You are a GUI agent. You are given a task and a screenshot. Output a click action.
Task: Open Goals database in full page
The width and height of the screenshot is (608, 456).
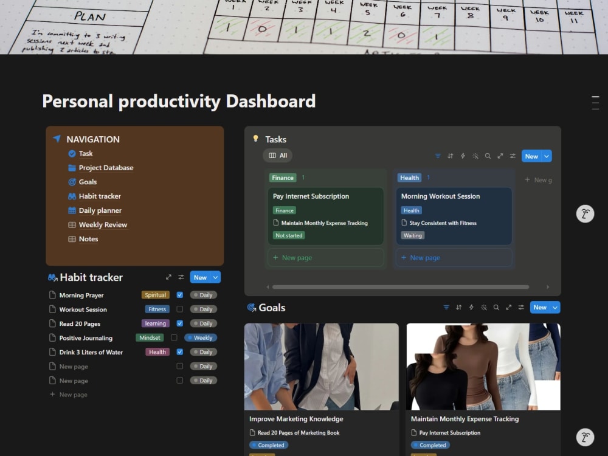coord(508,307)
